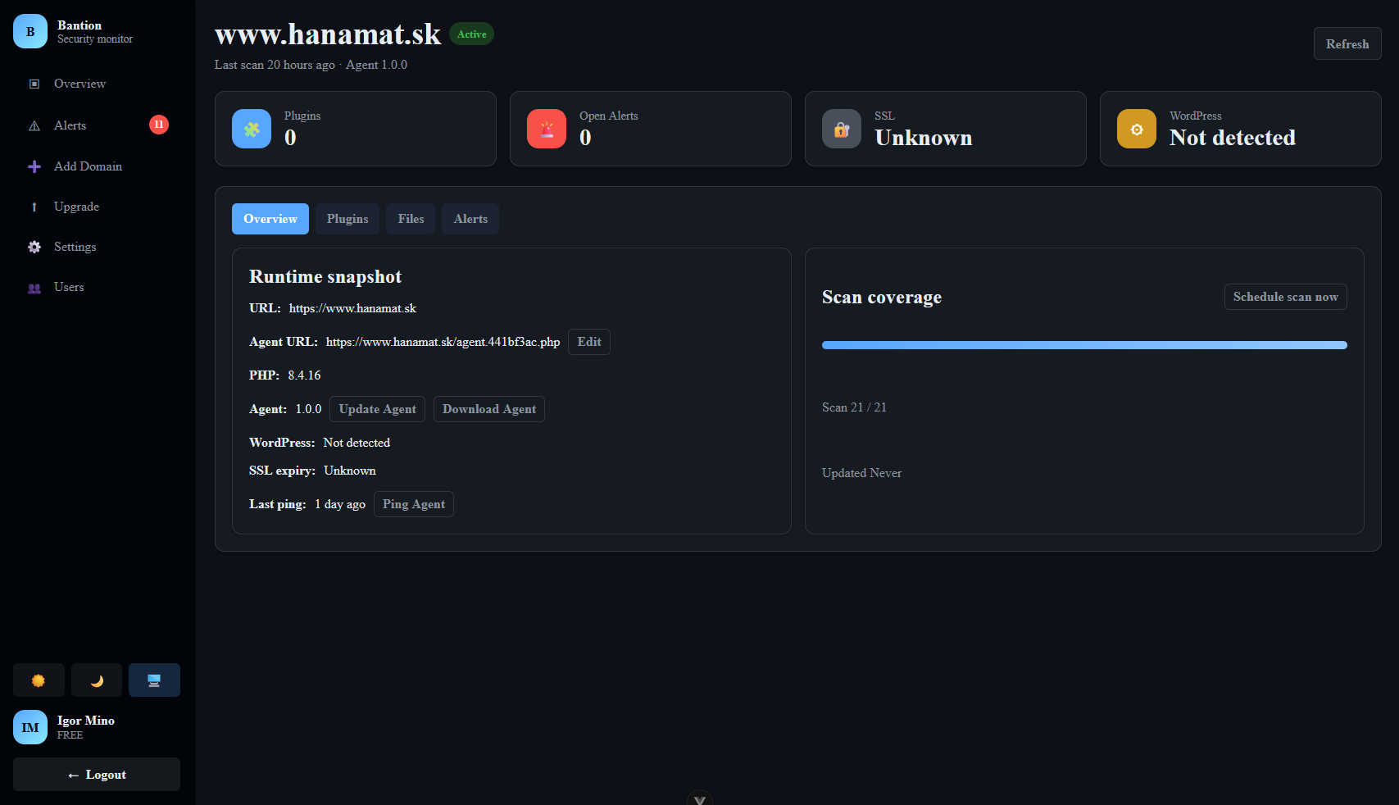This screenshot has width=1399, height=805.
Task: Open Users in the sidebar
Action: click(98, 287)
